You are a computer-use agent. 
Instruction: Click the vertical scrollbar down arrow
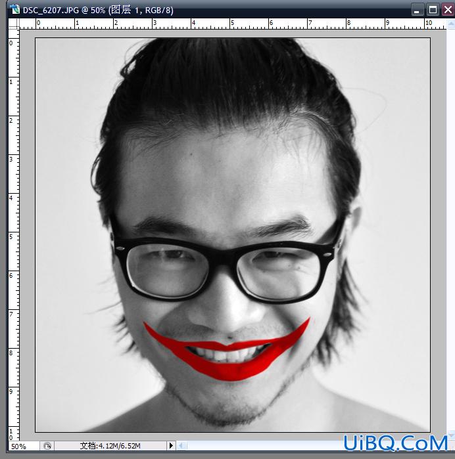451,434
